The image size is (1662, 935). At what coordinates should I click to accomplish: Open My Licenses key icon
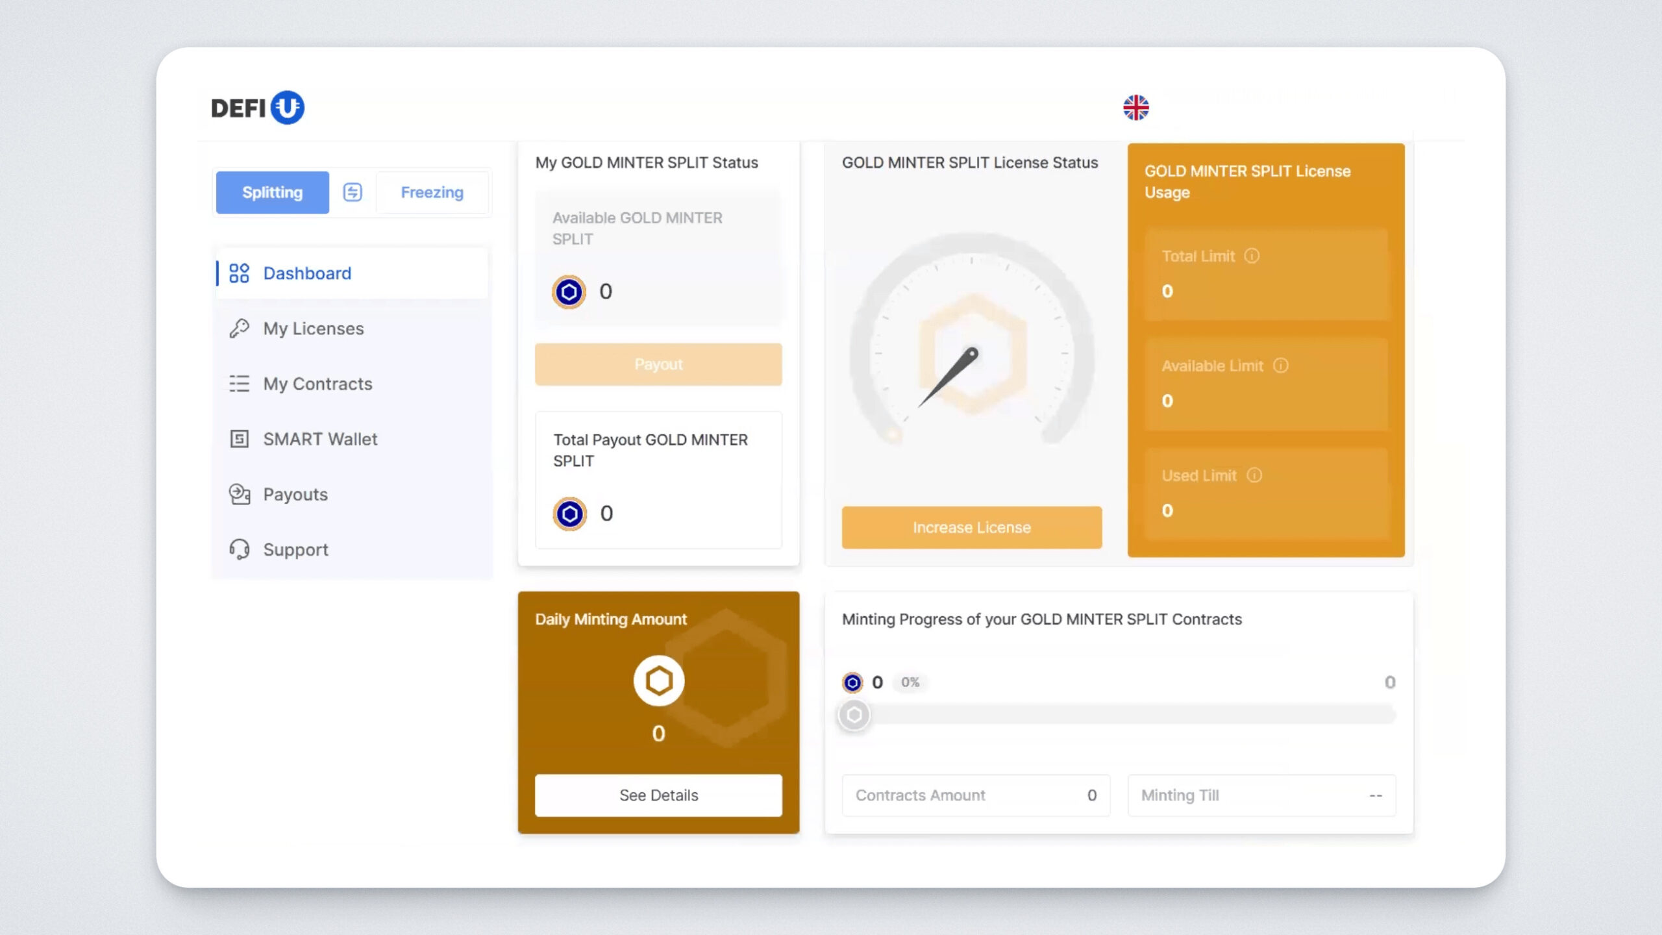[x=239, y=329]
